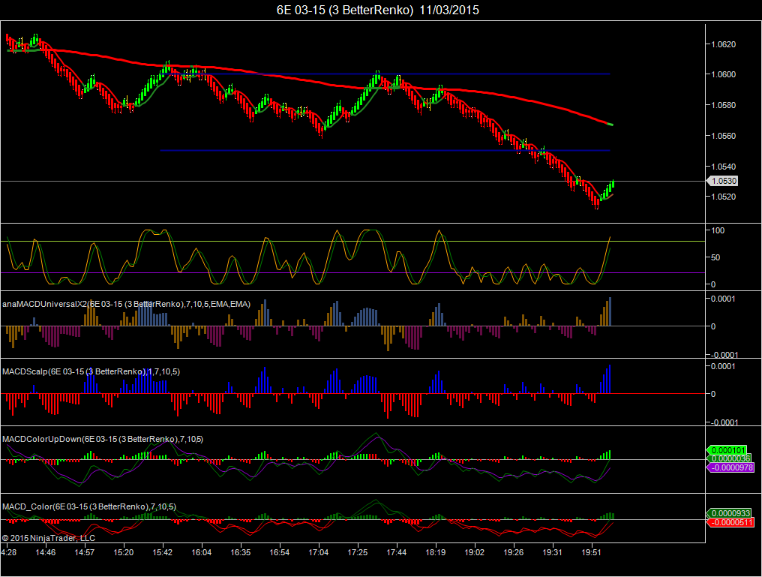Select the purple -0.0000978 value tag
The height and width of the screenshot is (577, 762).
tap(730, 467)
